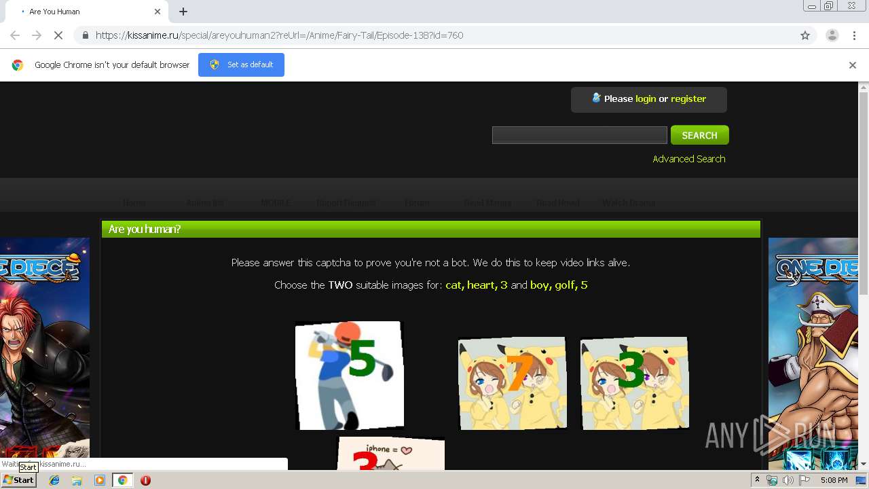Image resolution: width=869 pixels, height=489 pixels.
Task: Click the 5:08 PM clock
Action: tap(834, 480)
